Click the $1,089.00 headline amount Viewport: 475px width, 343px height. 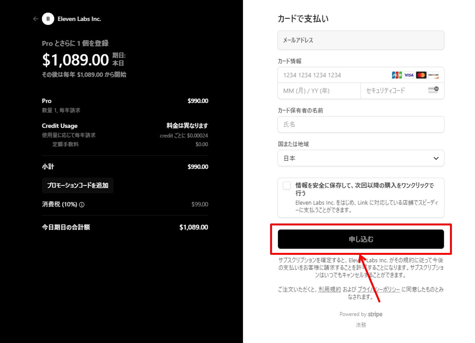click(75, 60)
